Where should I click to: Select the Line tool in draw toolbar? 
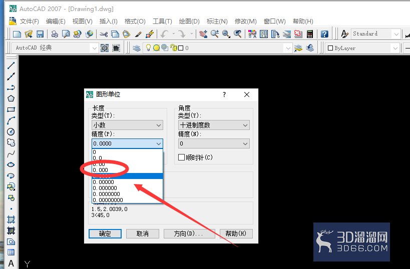(x=11, y=65)
